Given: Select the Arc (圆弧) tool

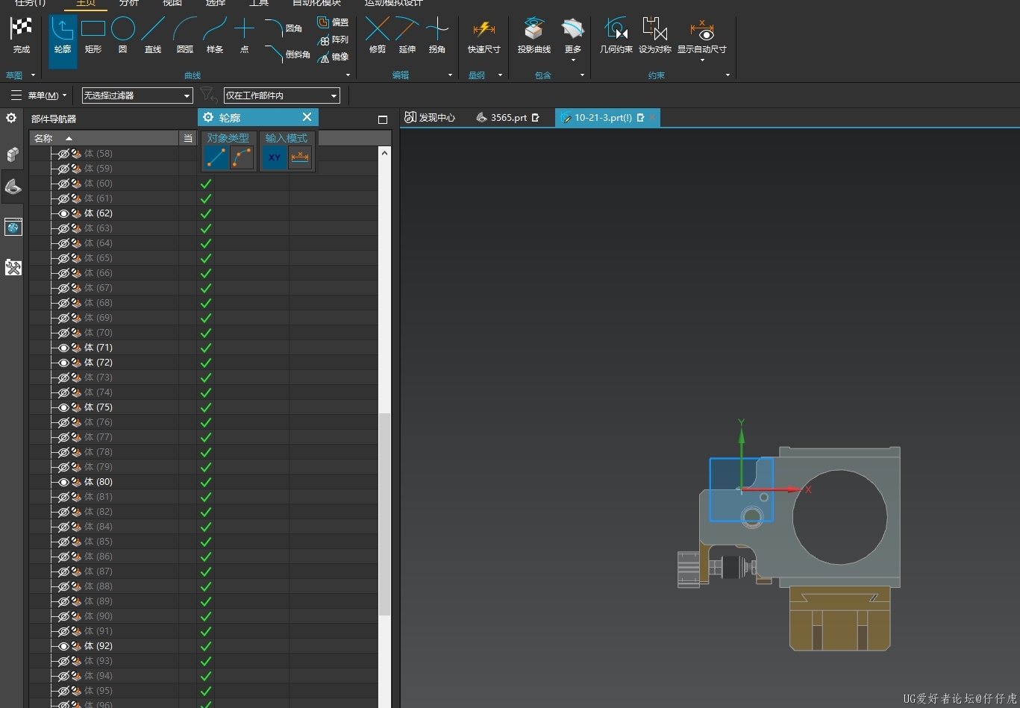Looking at the screenshot, I should click(184, 36).
